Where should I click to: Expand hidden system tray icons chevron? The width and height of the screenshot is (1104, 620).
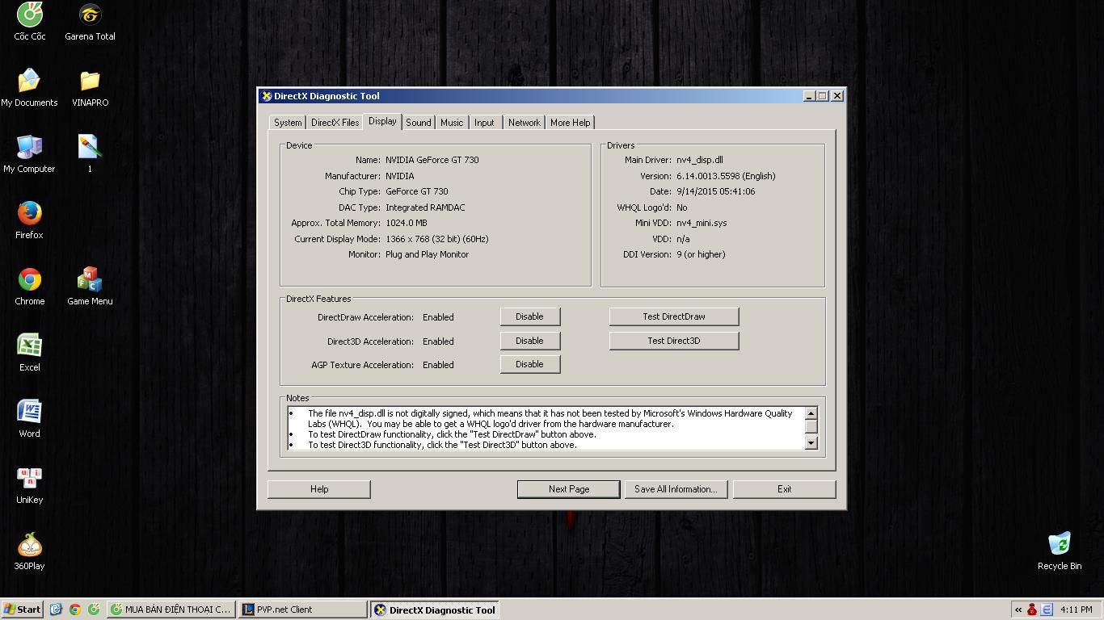click(1018, 610)
